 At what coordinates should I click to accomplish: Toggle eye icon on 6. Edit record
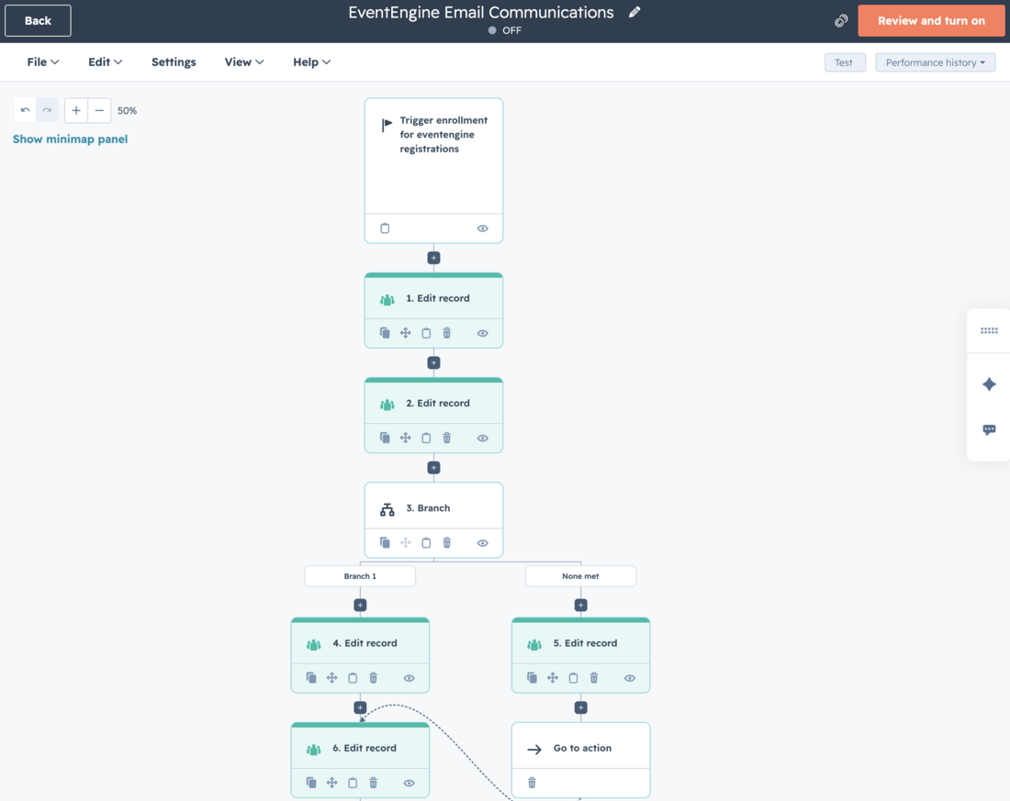(409, 783)
